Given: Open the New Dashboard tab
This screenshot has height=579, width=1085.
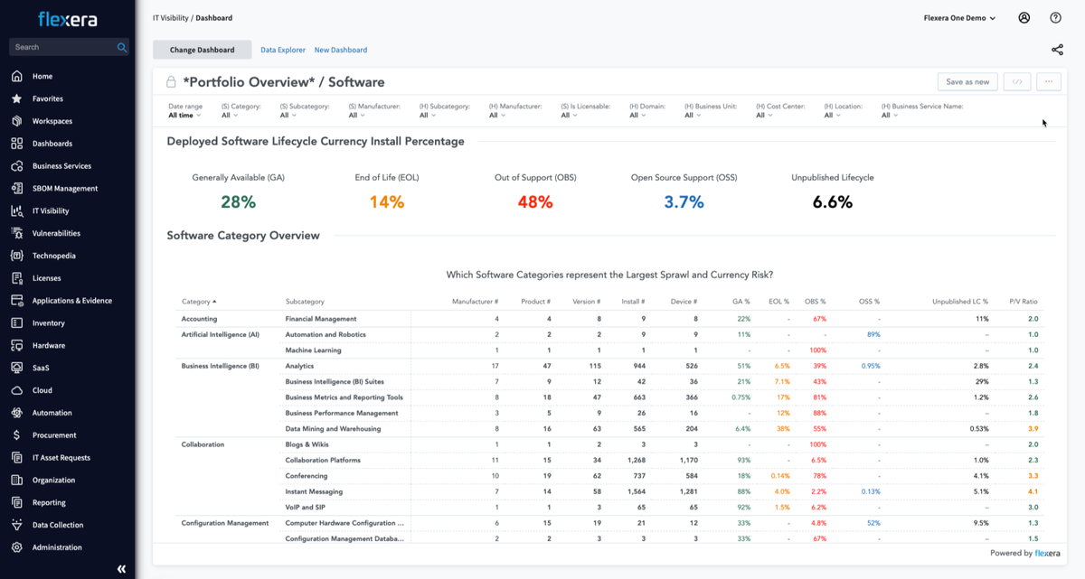Looking at the screenshot, I should coord(341,50).
